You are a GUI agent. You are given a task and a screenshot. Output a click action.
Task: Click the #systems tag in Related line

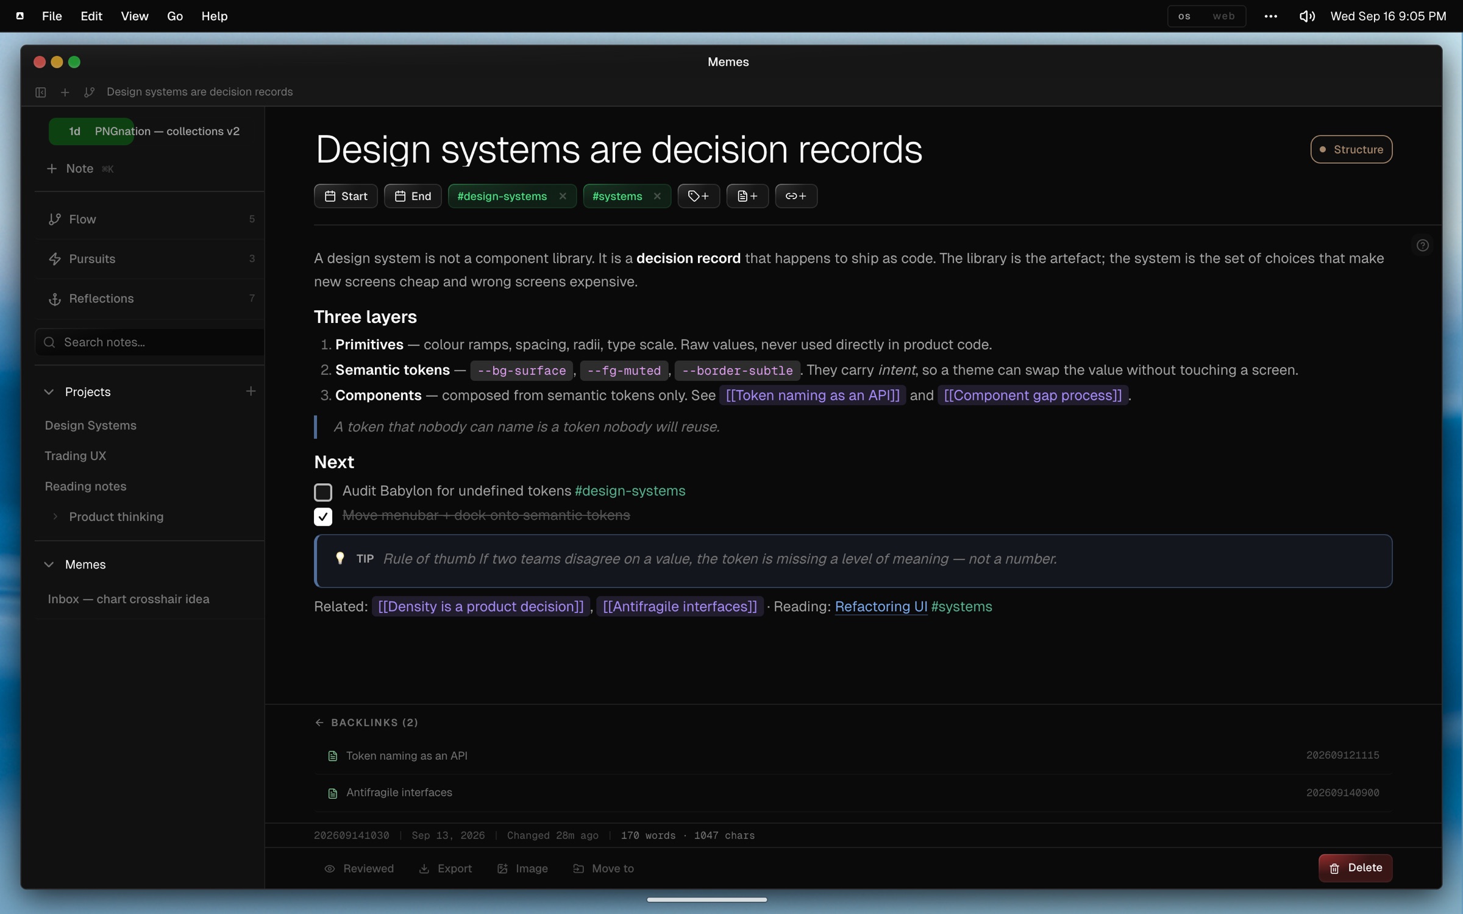click(961, 607)
